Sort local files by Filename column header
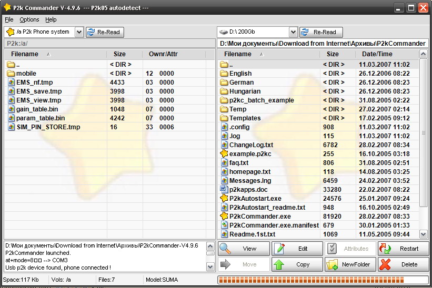The height and width of the screenshot is (288, 432). pos(269,54)
